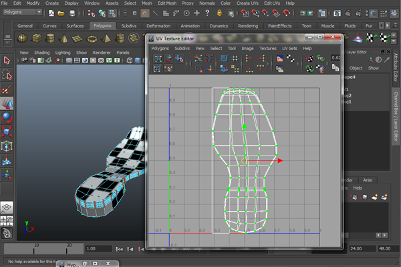This screenshot has height=267, width=401.
Task: Click the range start field 1.00
Action: tap(98, 249)
